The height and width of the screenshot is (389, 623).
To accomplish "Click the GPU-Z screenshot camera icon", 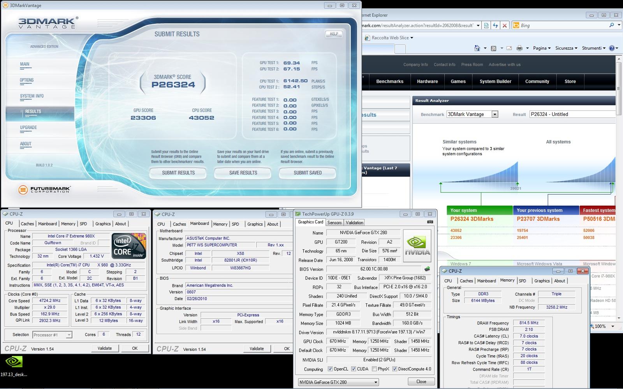I will [430, 222].
